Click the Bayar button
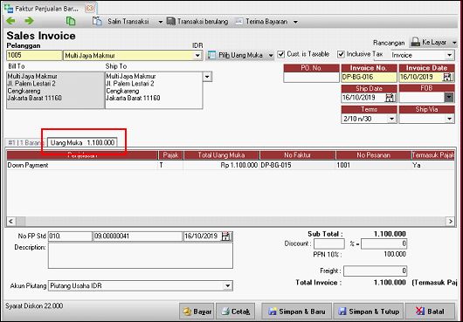Screen dimensions: 463x322 pyautogui.click(x=197, y=312)
